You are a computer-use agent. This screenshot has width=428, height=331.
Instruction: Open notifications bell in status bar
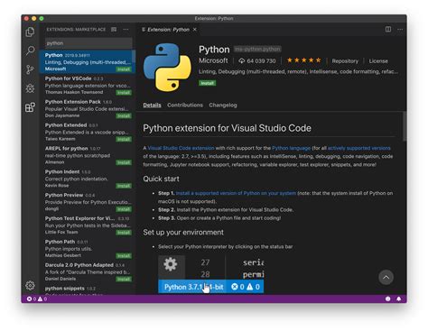coord(398,299)
